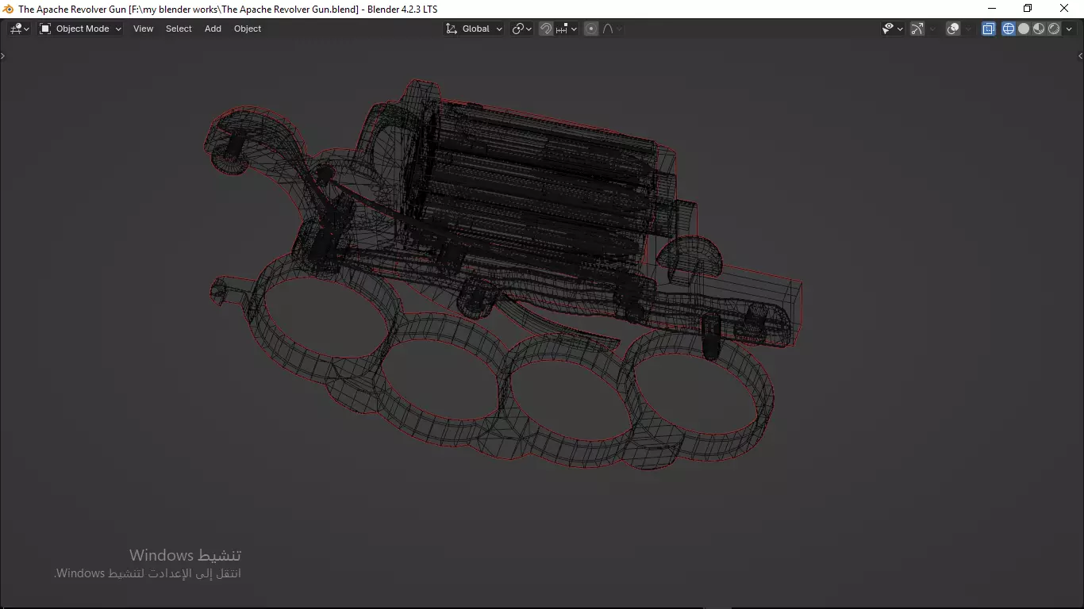Switch to rendered viewport shading

[x=1054, y=29]
